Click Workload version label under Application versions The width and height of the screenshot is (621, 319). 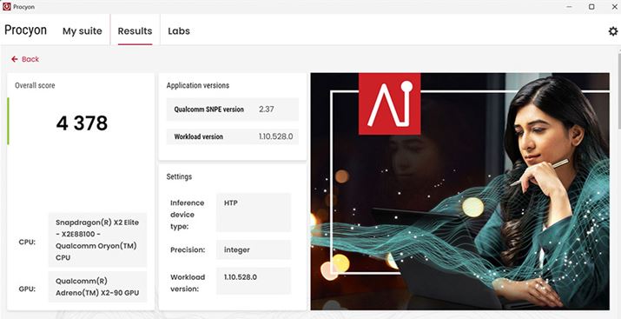198,136
